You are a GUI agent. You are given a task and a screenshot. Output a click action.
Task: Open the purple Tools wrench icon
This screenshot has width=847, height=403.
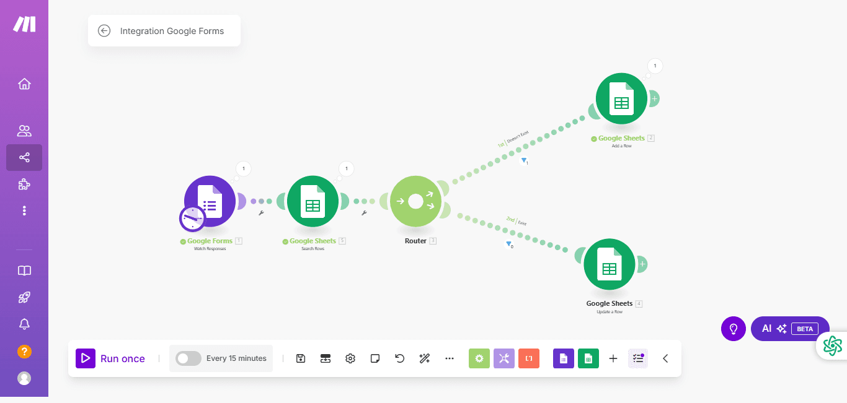tap(504, 358)
